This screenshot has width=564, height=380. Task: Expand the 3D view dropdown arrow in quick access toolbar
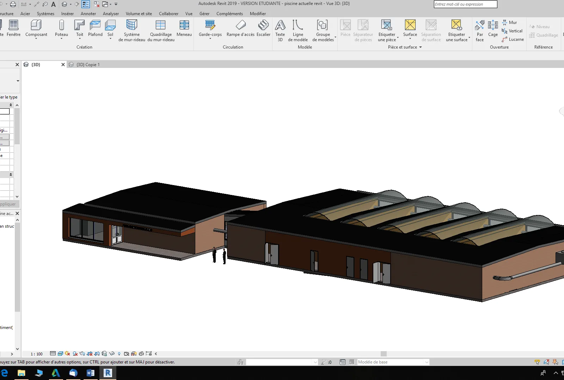[x=70, y=4]
